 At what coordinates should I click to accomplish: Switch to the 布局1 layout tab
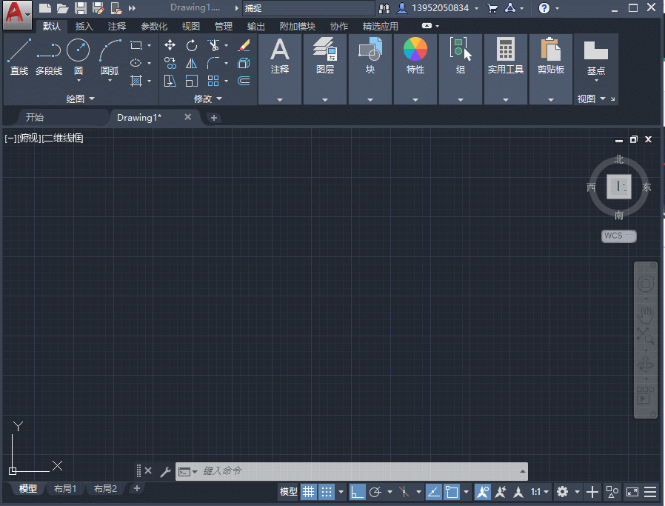65,488
